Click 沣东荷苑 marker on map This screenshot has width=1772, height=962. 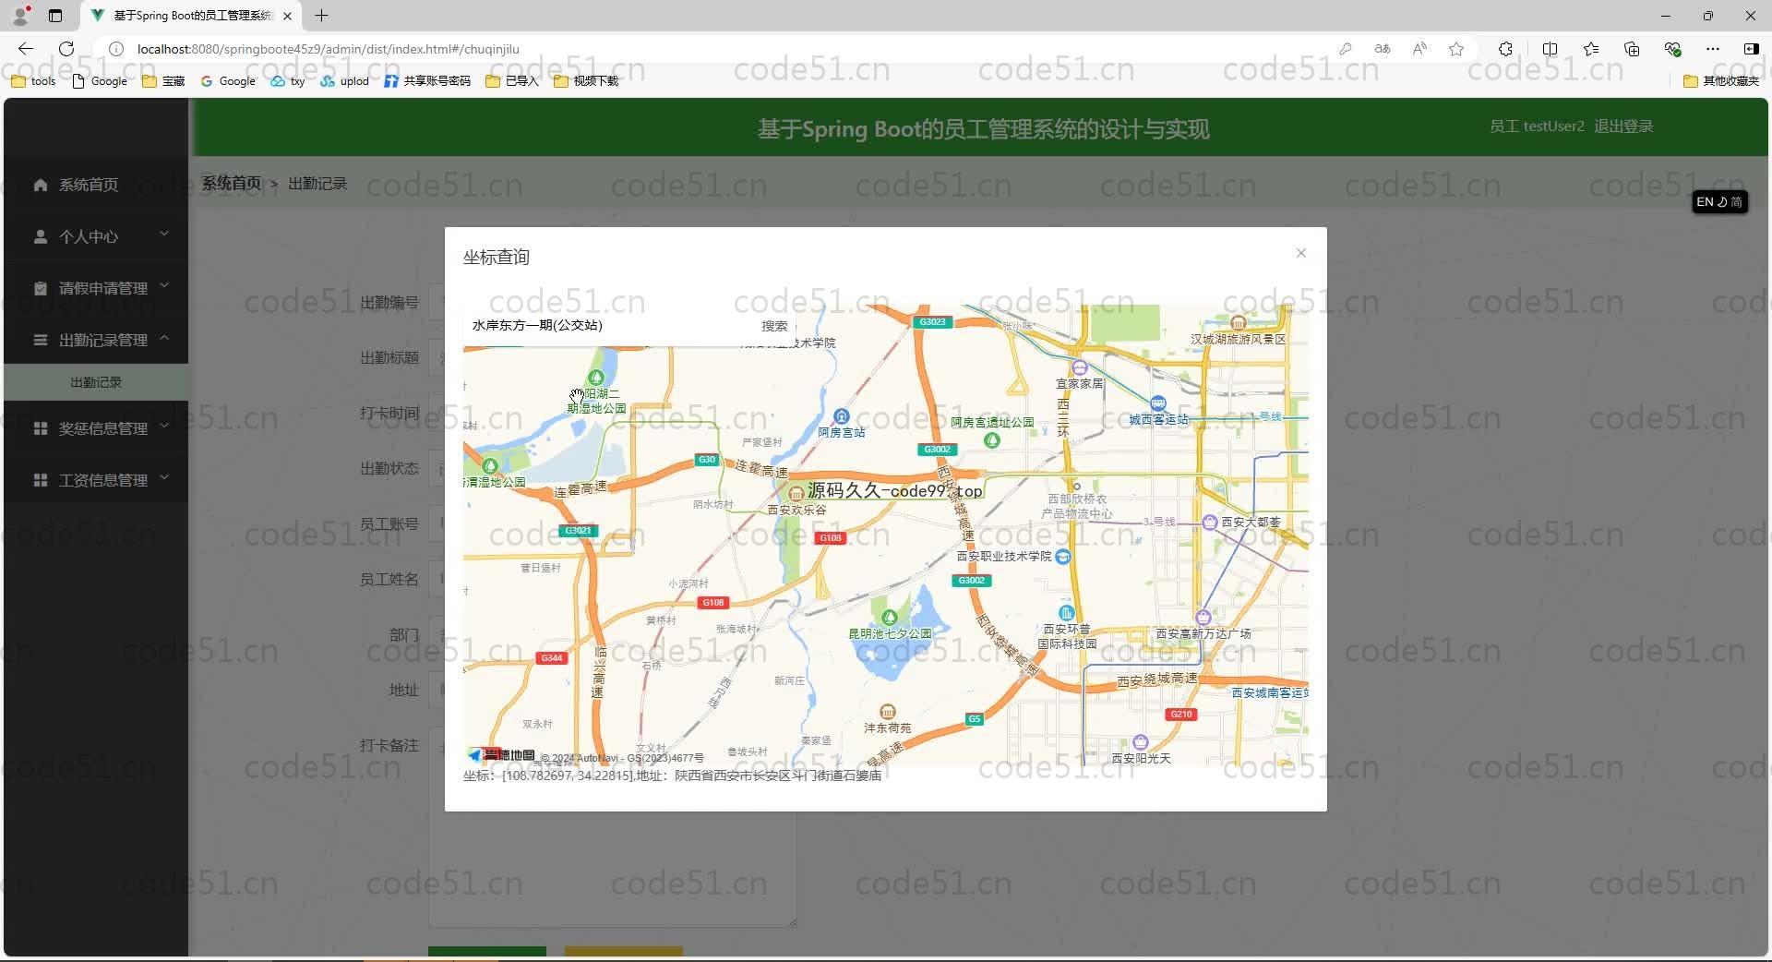click(887, 711)
